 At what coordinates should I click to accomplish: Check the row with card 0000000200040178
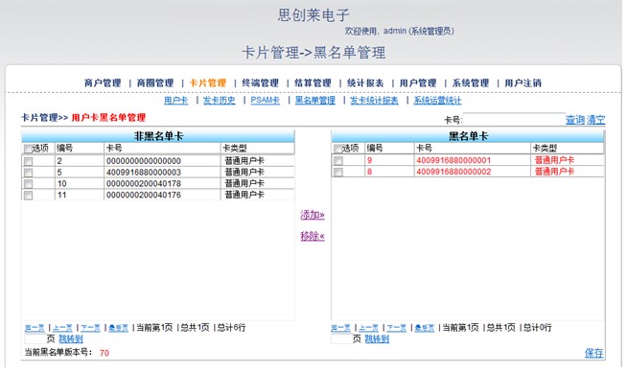tap(28, 184)
